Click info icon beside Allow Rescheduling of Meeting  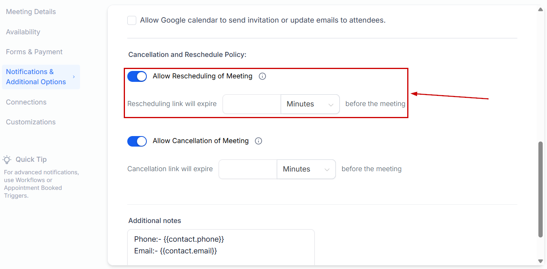[262, 76]
